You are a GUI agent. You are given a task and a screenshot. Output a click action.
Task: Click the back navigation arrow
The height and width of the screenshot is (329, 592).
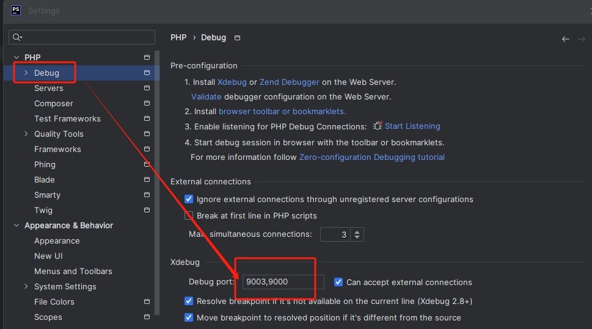tap(565, 38)
